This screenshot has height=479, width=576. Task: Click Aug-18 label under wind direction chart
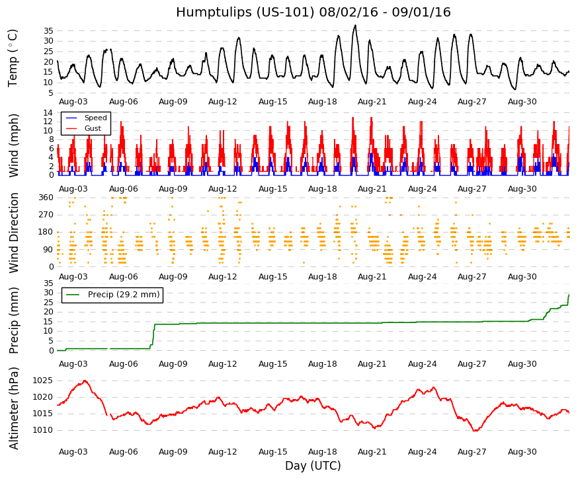[322, 277]
